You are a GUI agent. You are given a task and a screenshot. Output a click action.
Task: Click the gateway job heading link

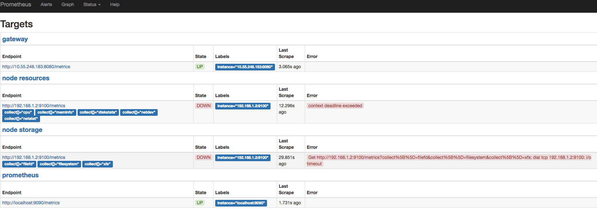[15, 39]
